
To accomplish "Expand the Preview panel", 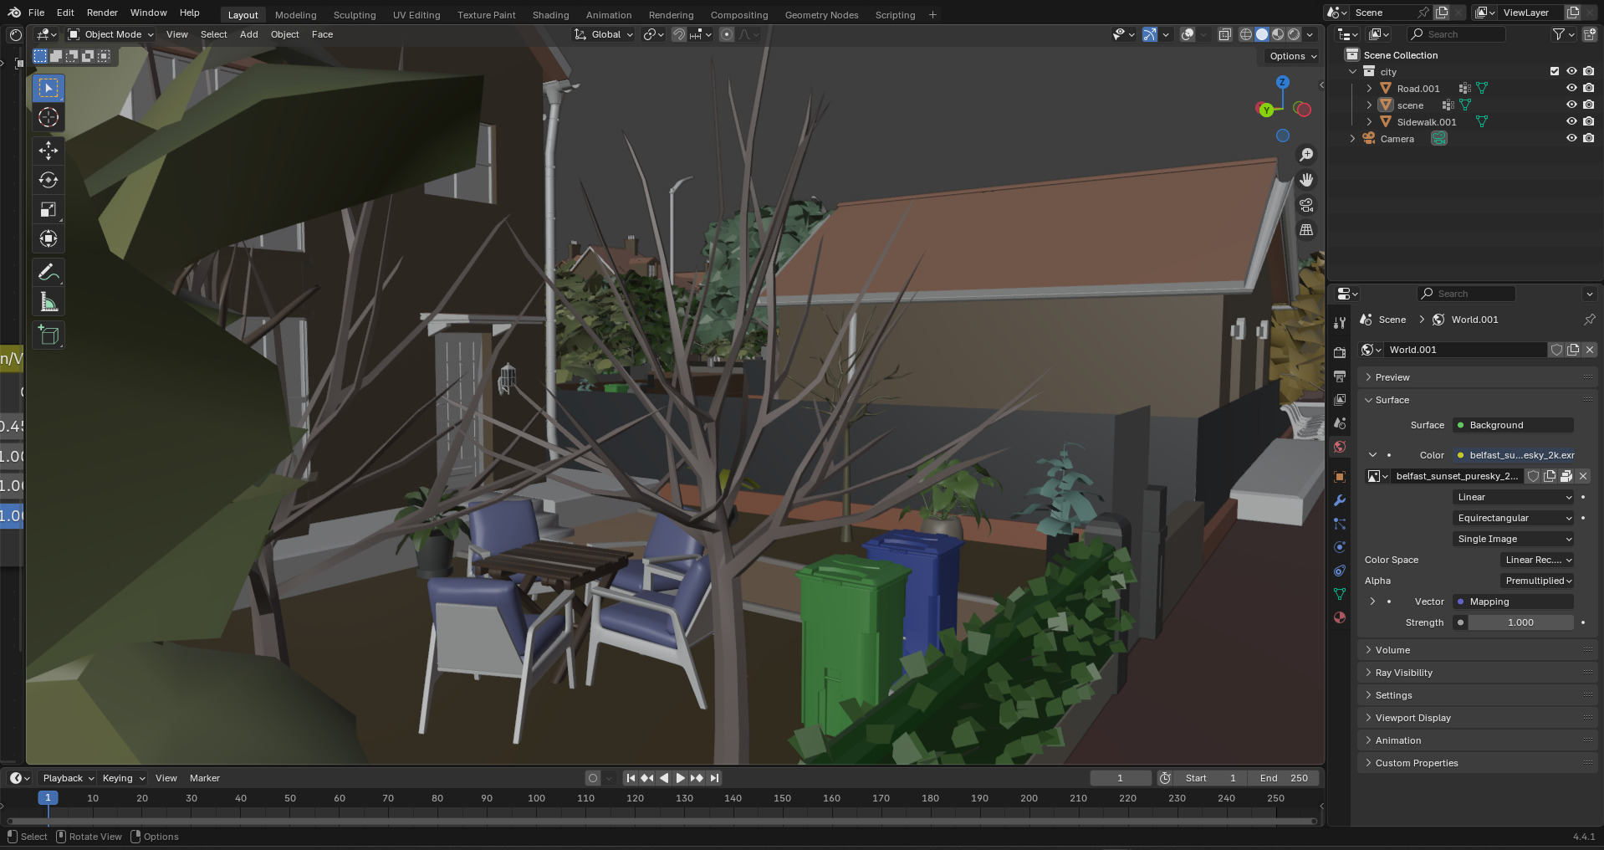I will (x=1477, y=377).
